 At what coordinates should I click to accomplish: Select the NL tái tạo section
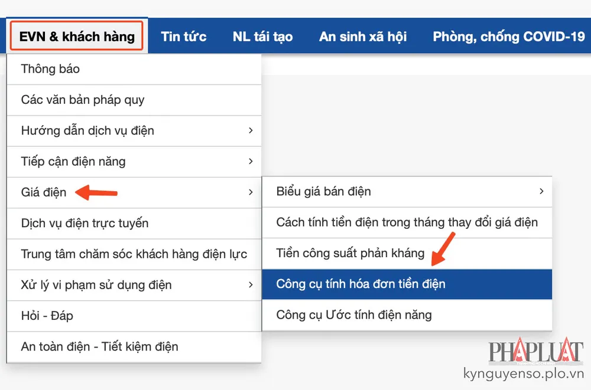pyautogui.click(x=262, y=36)
